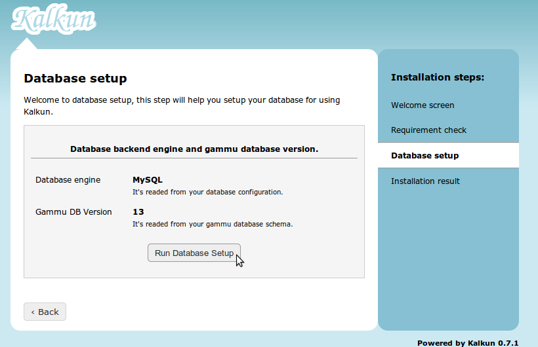
Task: Click the Database setup page heading
Action: pos(75,79)
